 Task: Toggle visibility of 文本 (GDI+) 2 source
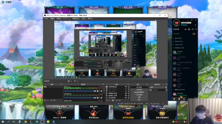pyautogui.click(x=126, y=89)
